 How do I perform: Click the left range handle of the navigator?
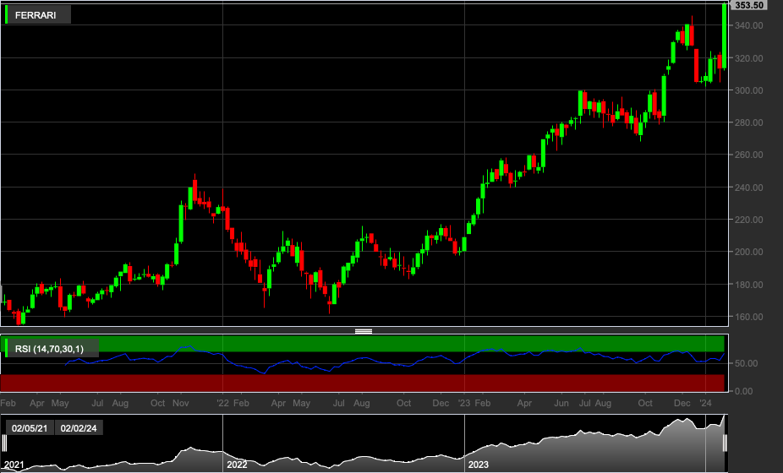[4, 443]
